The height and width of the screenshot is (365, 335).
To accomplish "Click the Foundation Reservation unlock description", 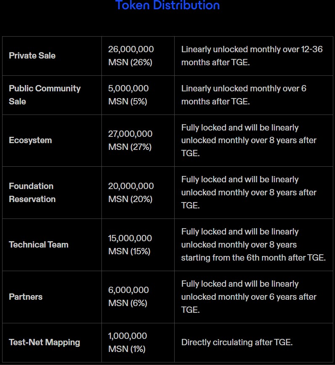I will [x=248, y=192].
